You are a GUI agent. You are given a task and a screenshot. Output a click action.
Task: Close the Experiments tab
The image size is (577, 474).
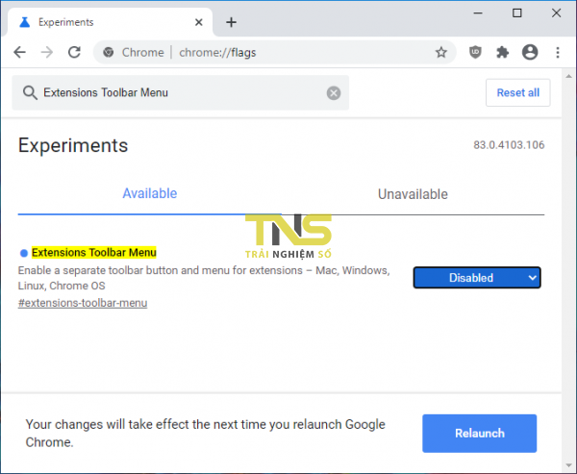pyautogui.click(x=199, y=22)
